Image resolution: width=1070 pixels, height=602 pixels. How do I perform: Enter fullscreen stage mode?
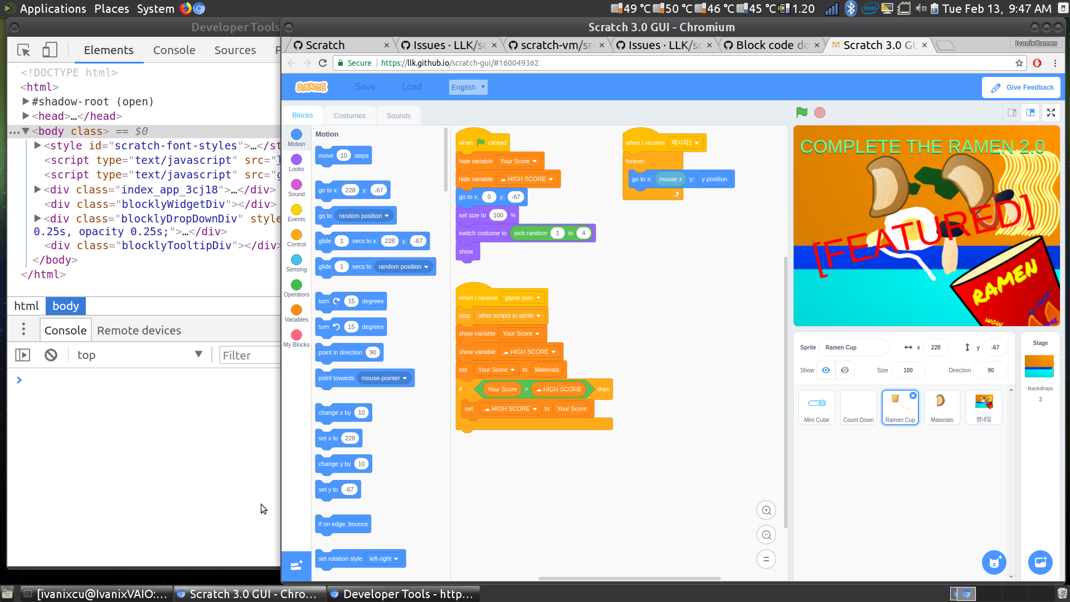1051,112
